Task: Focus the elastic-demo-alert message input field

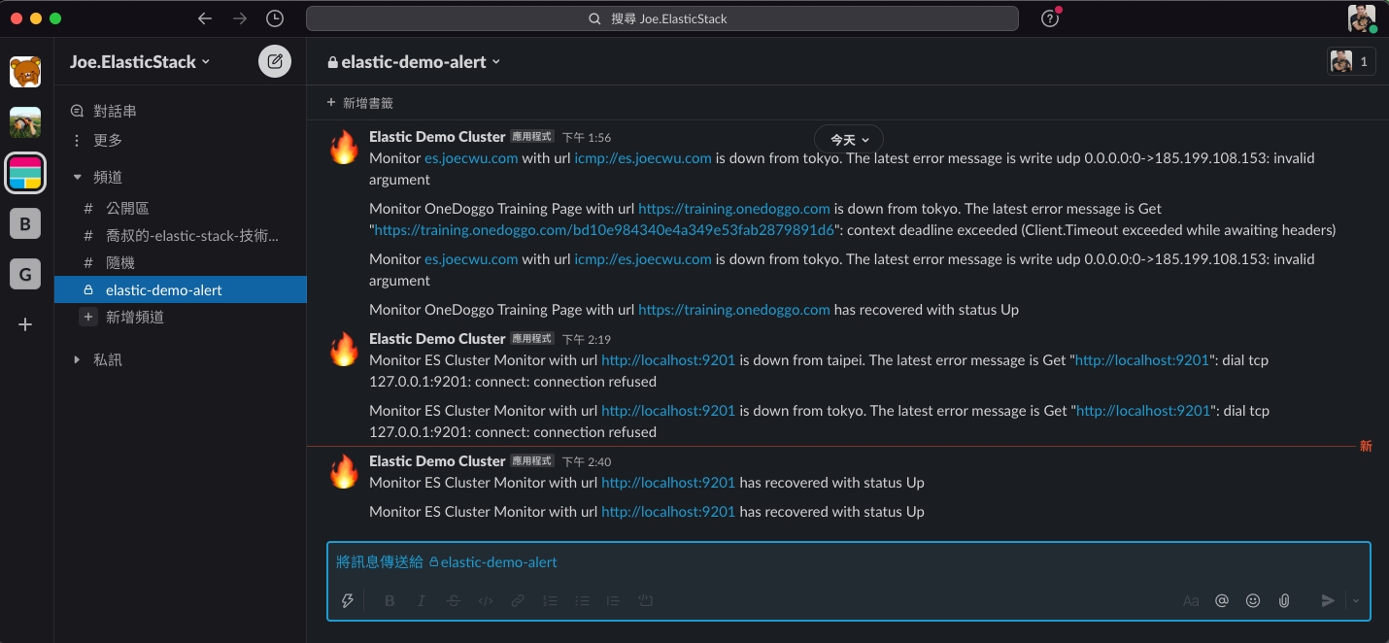Action: (x=849, y=562)
